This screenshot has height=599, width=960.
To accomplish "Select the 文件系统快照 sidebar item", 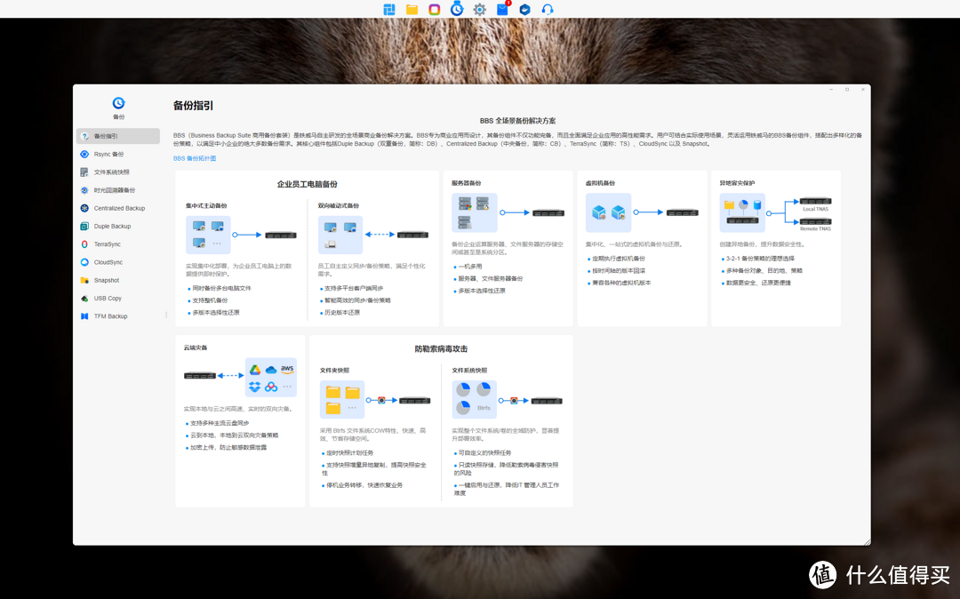I will point(111,172).
